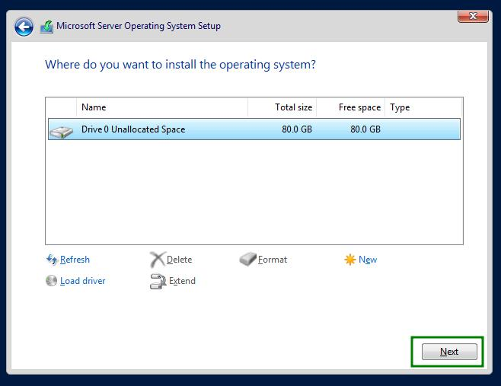Click the Delete X icon
501x386 pixels.
pyautogui.click(x=157, y=260)
